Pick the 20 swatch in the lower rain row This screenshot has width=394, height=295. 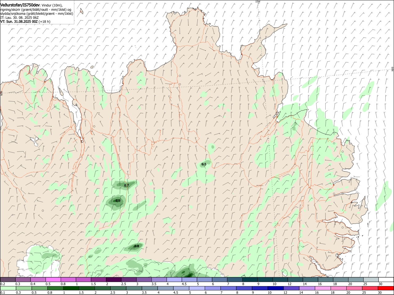pos(354,288)
